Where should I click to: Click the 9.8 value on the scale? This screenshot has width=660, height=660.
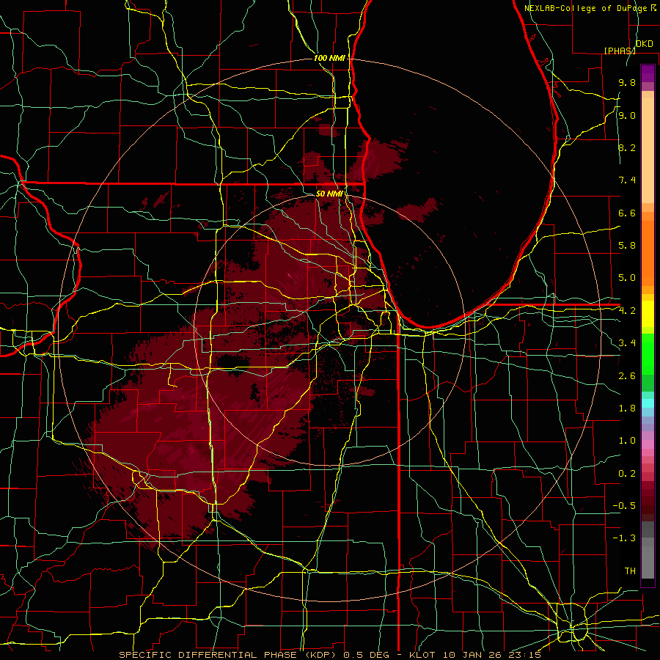pyautogui.click(x=627, y=82)
